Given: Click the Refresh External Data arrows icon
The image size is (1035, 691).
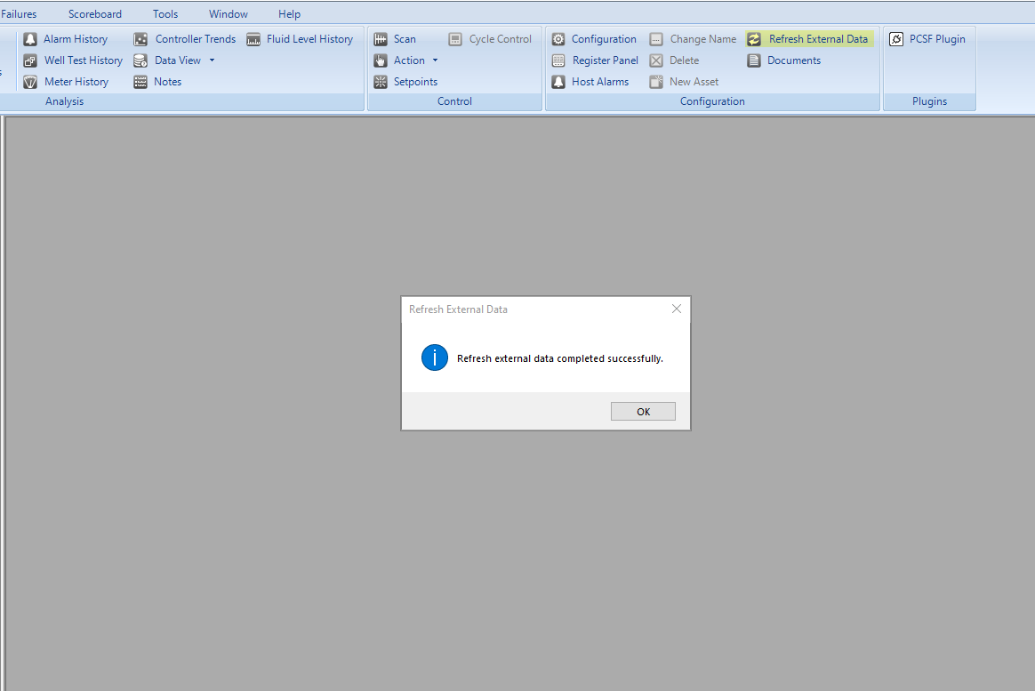Looking at the screenshot, I should point(754,40).
